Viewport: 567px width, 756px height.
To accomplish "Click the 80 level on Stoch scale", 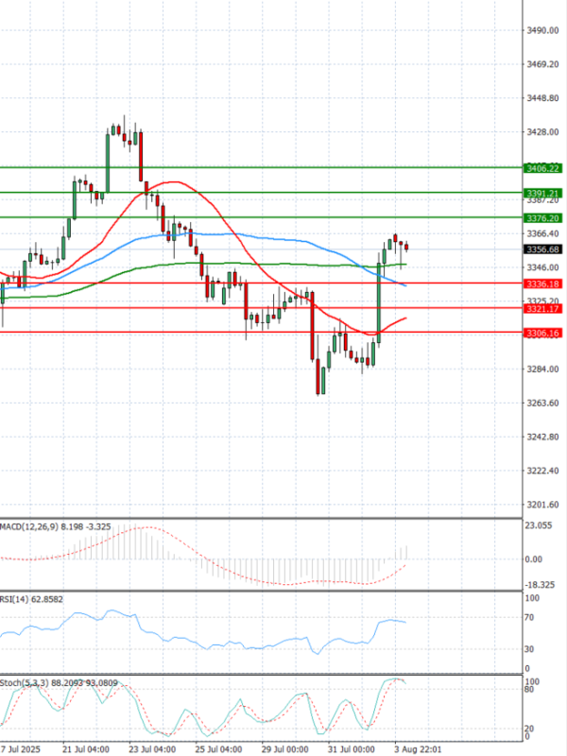I will coord(529,690).
